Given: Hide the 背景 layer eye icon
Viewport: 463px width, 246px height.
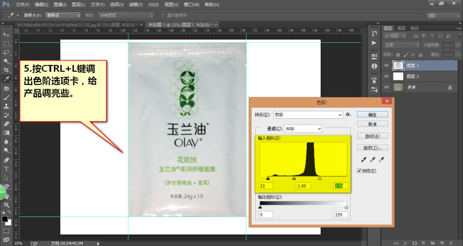Looking at the screenshot, I should (386, 87).
